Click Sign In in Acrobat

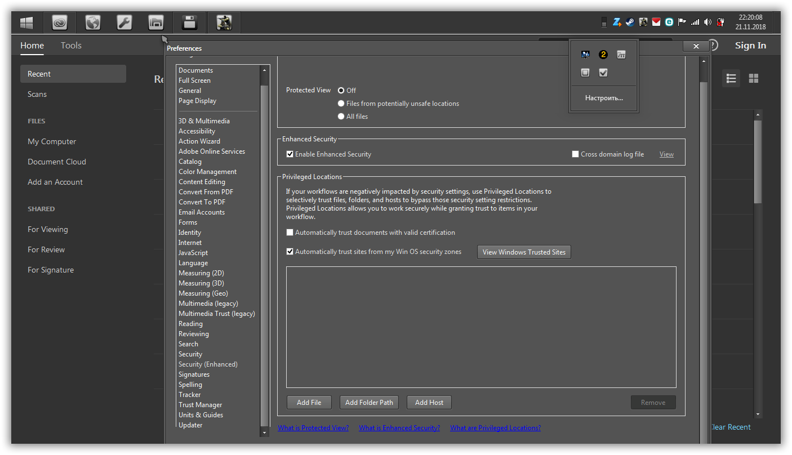(x=750, y=46)
